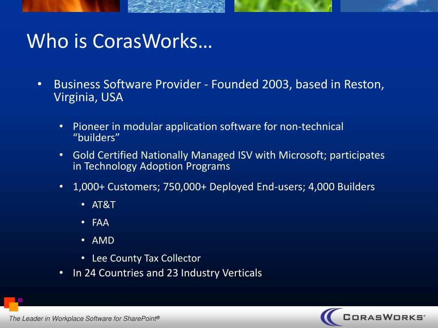Click the footer tagline 'The Leader in Workplace Software'

click(84, 319)
